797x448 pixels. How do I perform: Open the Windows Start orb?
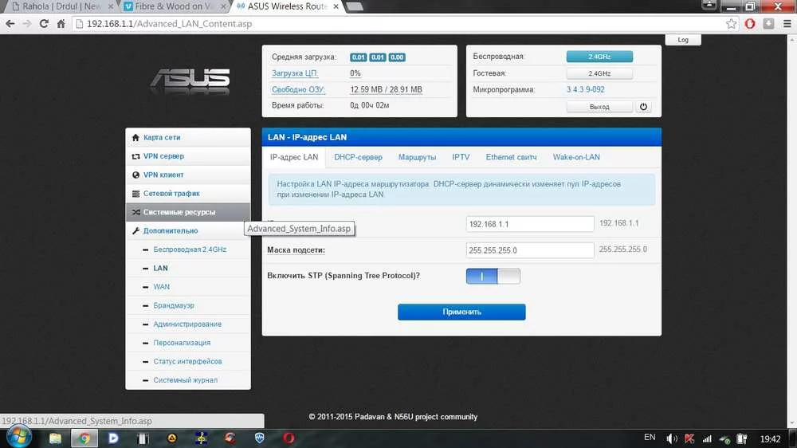pyautogui.click(x=19, y=438)
